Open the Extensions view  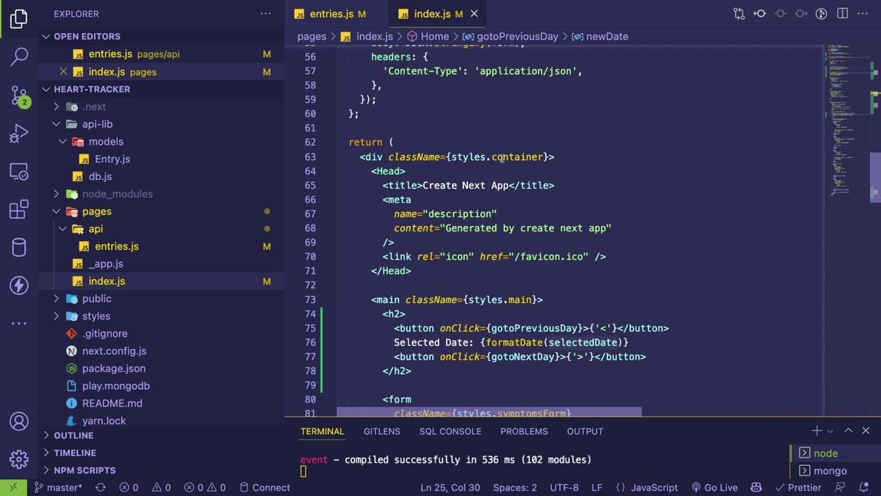(19, 209)
